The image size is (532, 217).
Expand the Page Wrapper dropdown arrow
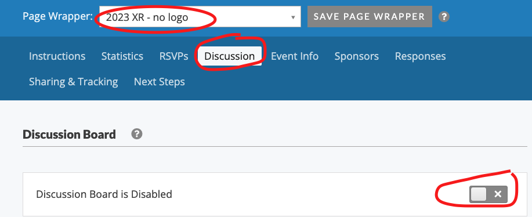click(x=293, y=17)
